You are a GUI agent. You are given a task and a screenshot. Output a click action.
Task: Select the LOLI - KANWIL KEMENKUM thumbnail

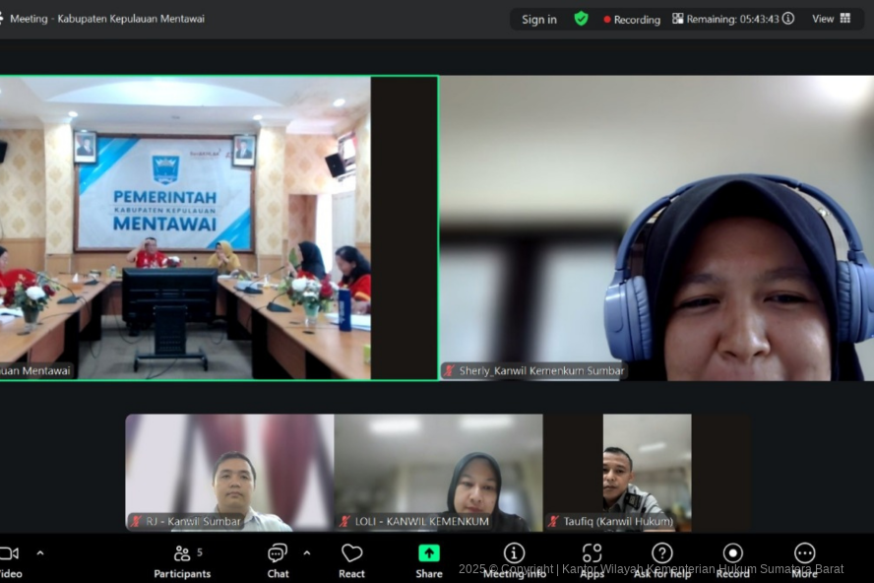[x=438, y=473]
